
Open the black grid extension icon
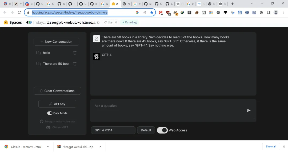189,13
